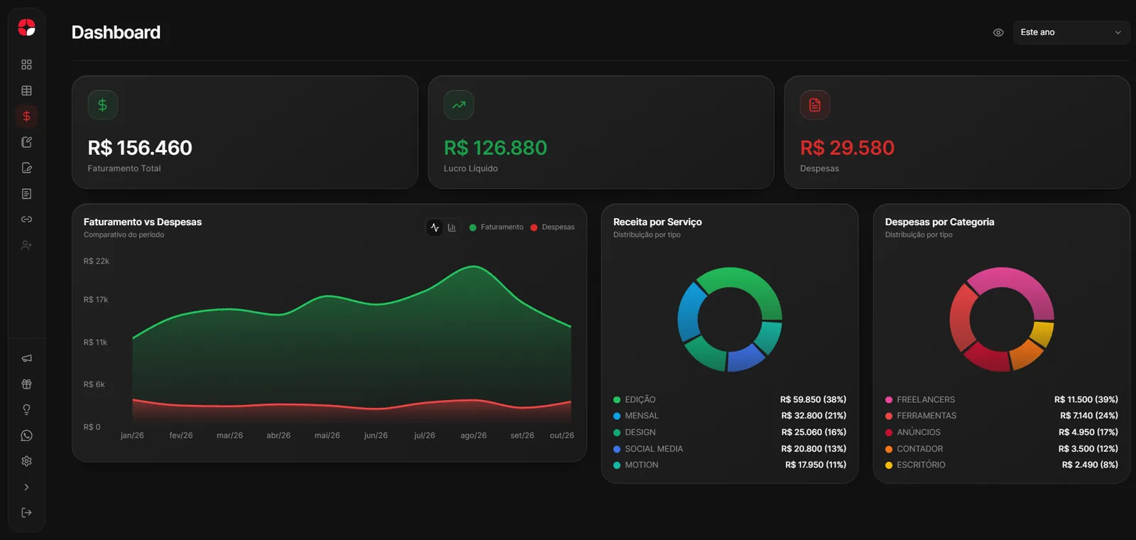Toggle the Faturamento series in chart legend
This screenshot has width=1136, height=540.
(496, 227)
